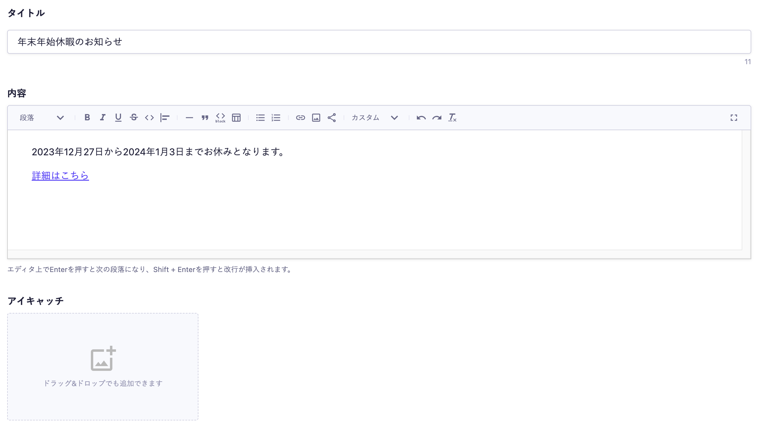Click the title input field
The width and height of the screenshot is (759, 427).
click(x=379, y=42)
